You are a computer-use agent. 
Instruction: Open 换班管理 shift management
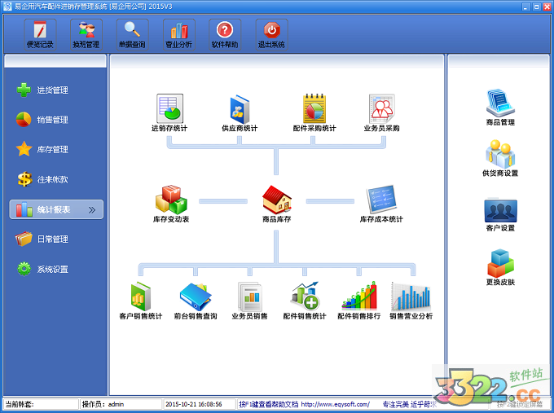point(86,35)
